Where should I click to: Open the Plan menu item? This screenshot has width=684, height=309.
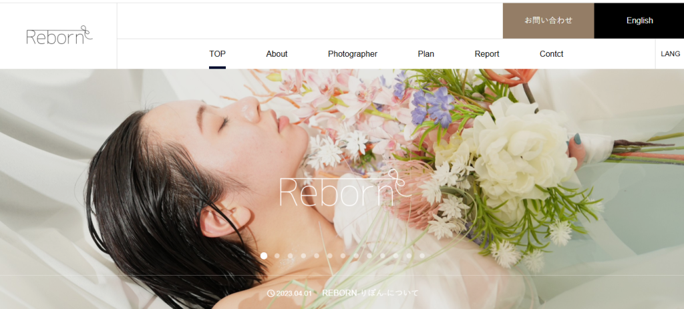coord(426,54)
